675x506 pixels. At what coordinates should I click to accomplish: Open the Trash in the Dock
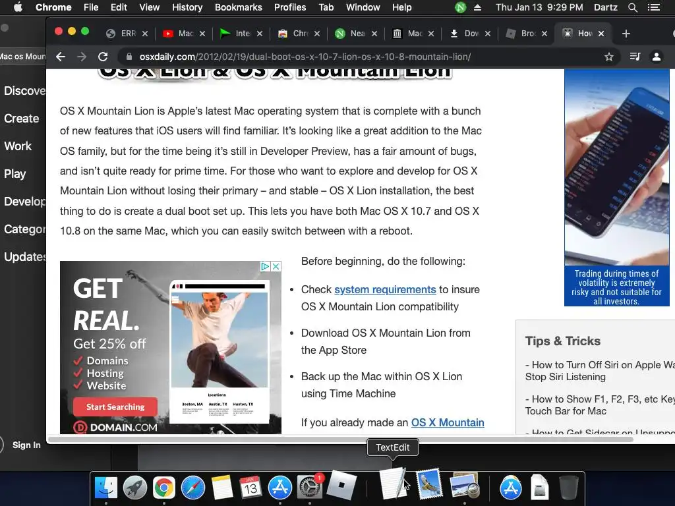pyautogui.click(x=568, y=488)
